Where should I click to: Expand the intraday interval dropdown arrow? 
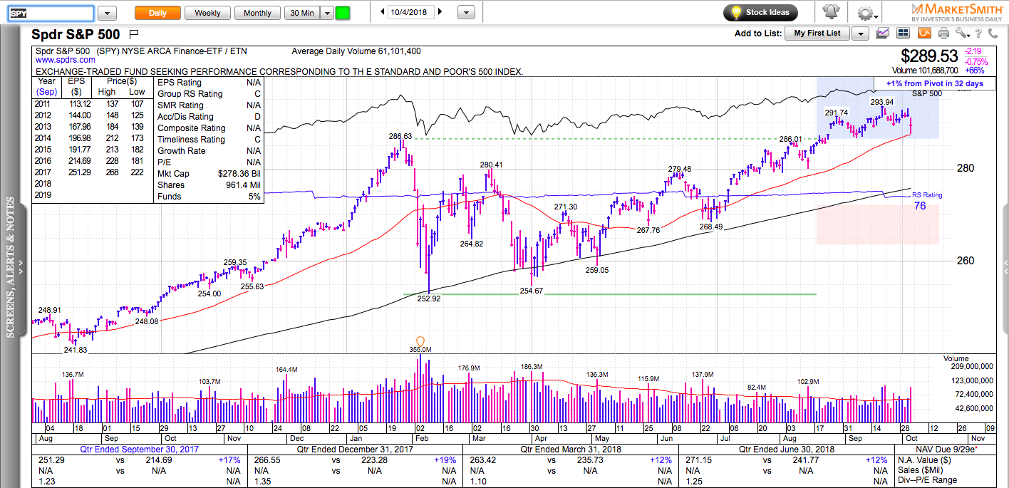[x=326, y=13]
